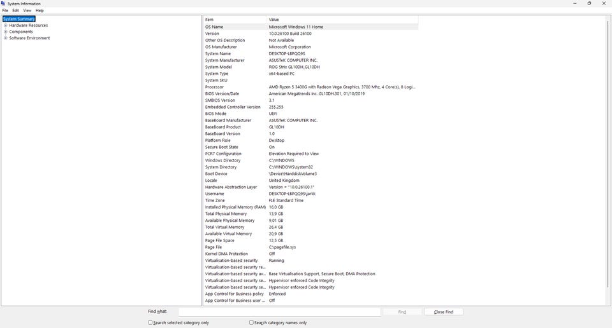Click the System Name item
This screenshot has height=328, width=612.
[218, 53]
